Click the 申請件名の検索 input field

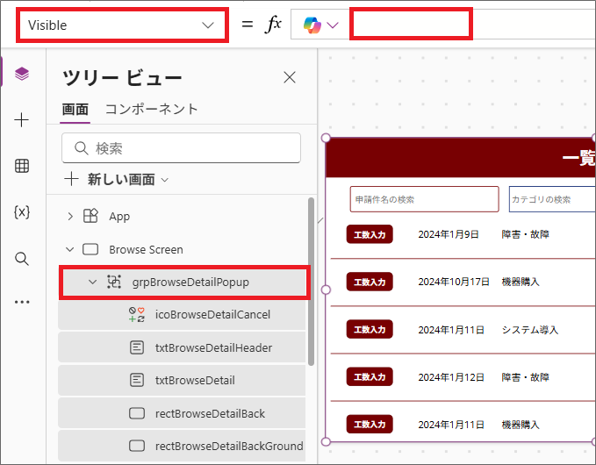point(423,199)
